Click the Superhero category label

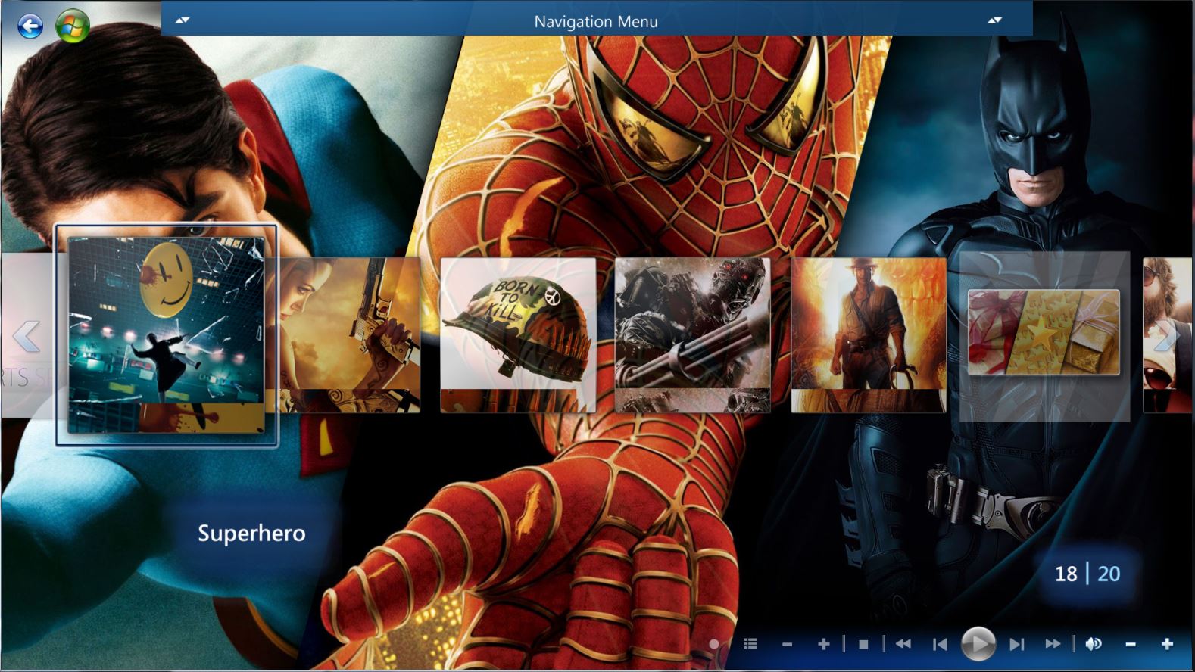tap(251, 533)
